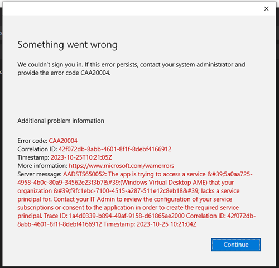Select the AADSTS650052 code in server message
Screen dimensions: 279x268
pos(85,174)
